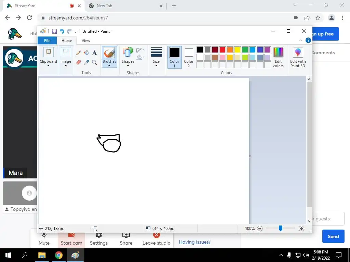Open Edit colors dialog
The width and height of the screenshot is (350, 262).
(x=278, y=57)
